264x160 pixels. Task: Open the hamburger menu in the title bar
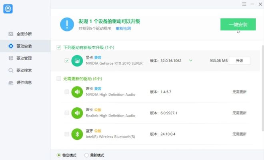click(244, 4)
